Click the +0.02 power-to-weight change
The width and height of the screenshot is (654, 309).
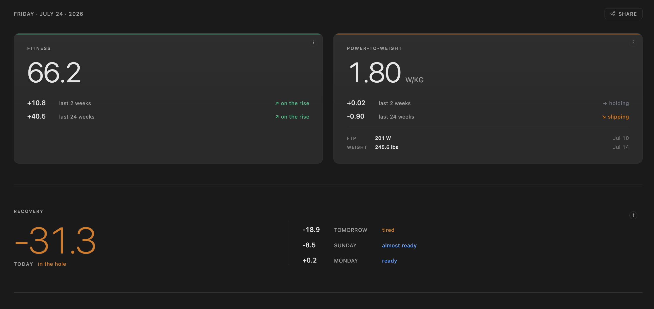[x=356, y=103]
